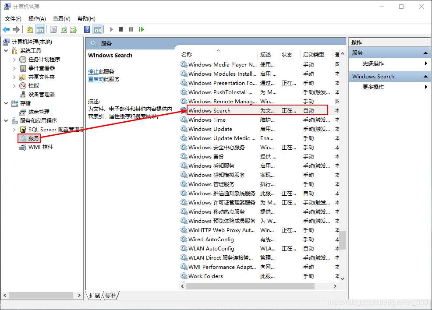This screenshot has height=310, width=432.
Task: Click the Up one level folder icon
Action: 30,29
